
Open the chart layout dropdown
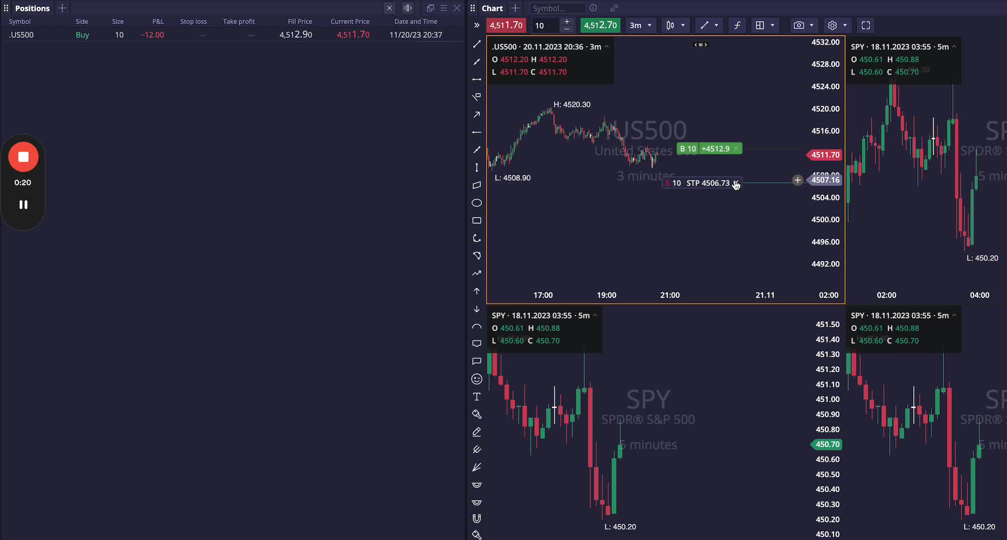click(765, 25)
